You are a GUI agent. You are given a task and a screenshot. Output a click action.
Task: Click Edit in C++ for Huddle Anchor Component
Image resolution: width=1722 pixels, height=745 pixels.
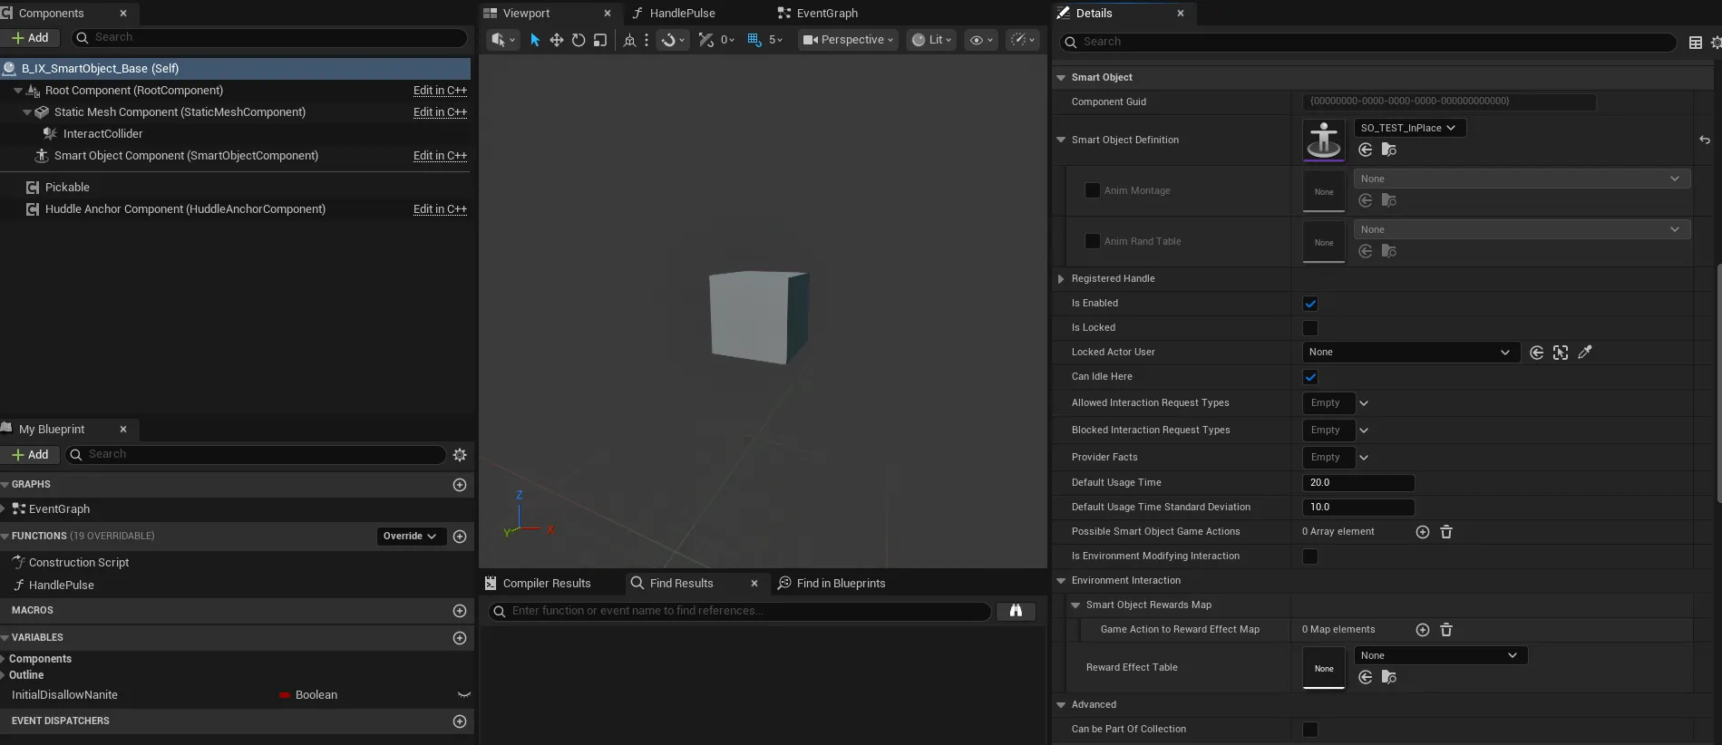[440, 209]
